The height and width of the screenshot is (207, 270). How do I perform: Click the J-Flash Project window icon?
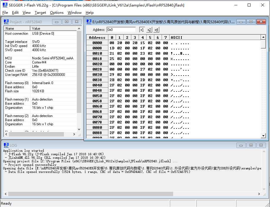click(x=6, y=21)
